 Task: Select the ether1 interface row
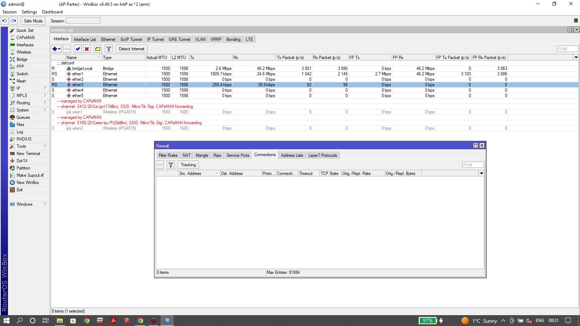[x=314, y=74]
